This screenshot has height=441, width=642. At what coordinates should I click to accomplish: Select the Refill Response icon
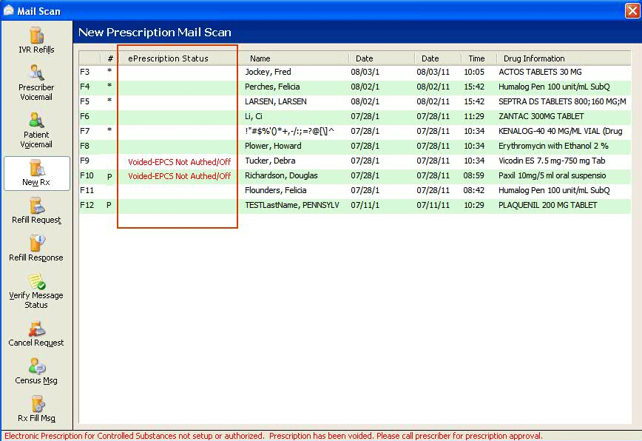tap(36, 243)
